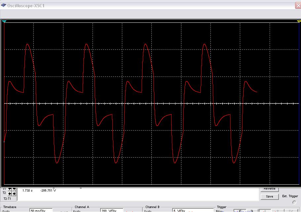The height and width of the screenshot is (212, 301).
Task: Click Channel B scale 5 V/Div field
Action: point(184,210)
